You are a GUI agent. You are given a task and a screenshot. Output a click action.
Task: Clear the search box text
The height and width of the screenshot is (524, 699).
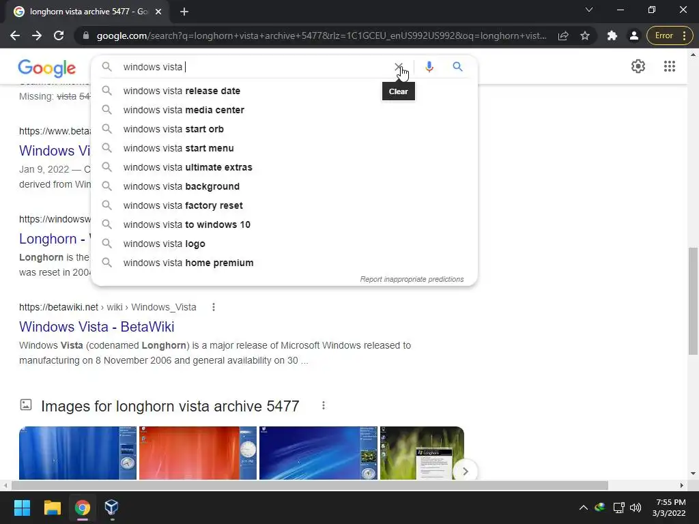pos(398,67)
